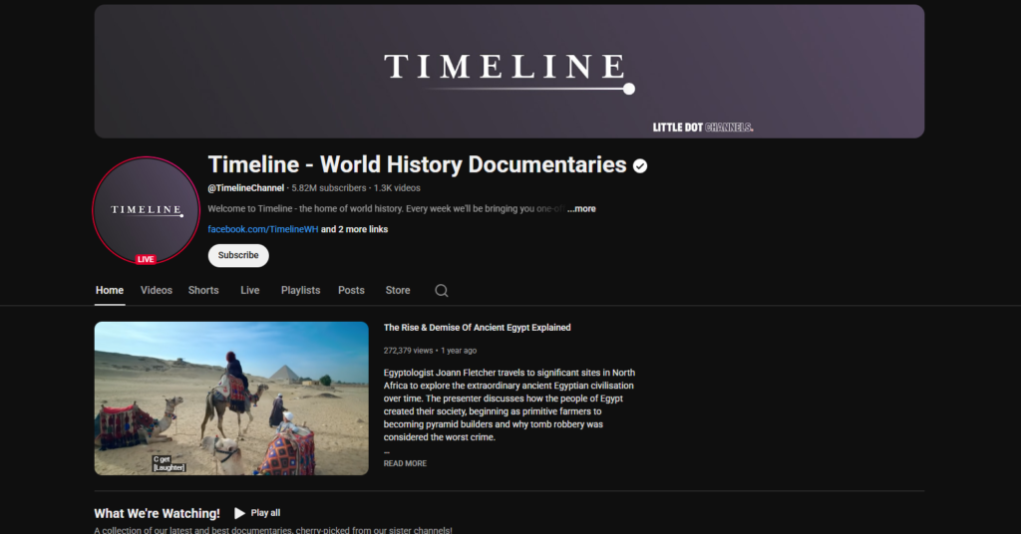Viewport: 1021px width, 534px height.
Task: Click the channel search magnifier icon
Action: [x=442, y=291]
